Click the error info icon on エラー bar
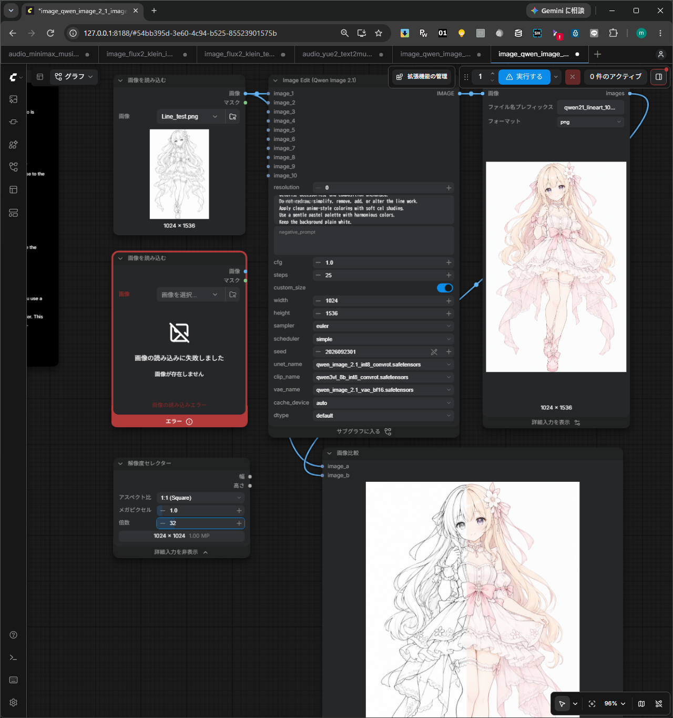673x718 pixels. (x=189, y=422)
